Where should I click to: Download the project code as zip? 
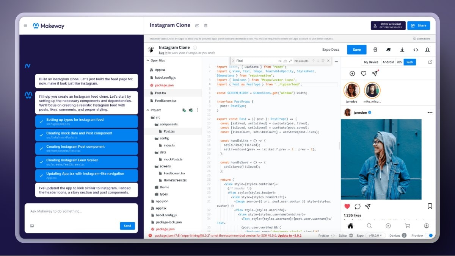[x=402, y=50]
